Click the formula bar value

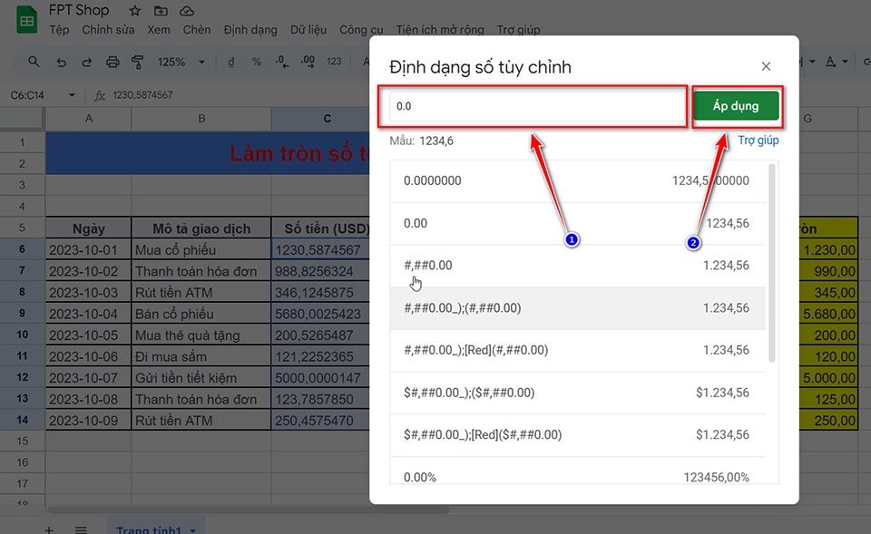click(x=142, y=95)
